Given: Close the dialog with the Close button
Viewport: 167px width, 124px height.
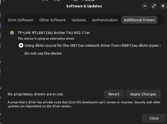Looking at the screenshot, I should pos(154,118).
